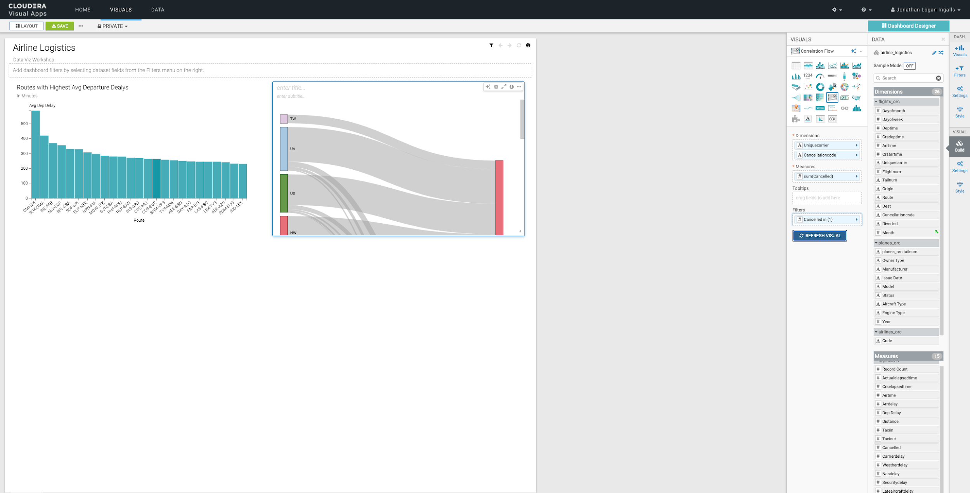The image size is (970, 493).
Task: Collapse the planes_orc dimension group
Action: click(876, 243)
